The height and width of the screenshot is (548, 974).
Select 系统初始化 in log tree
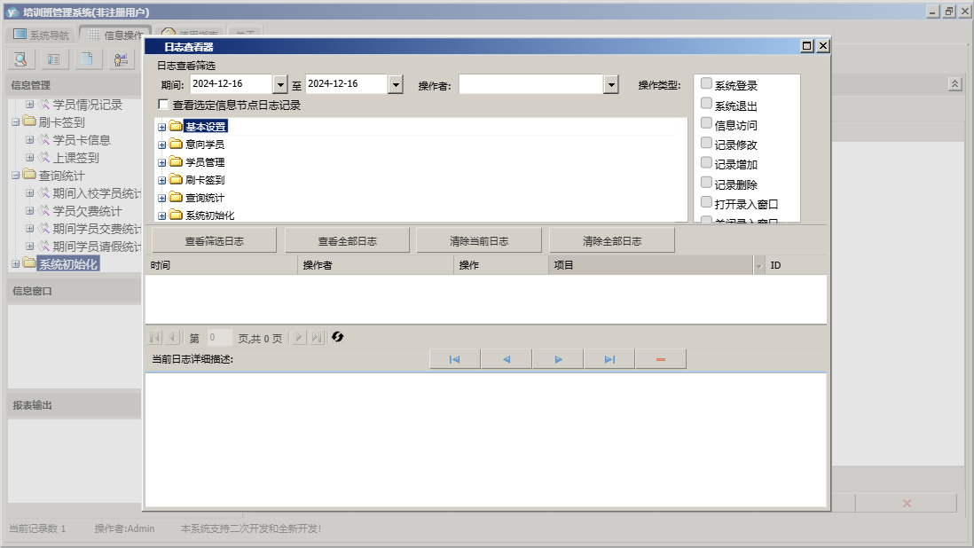210,215
